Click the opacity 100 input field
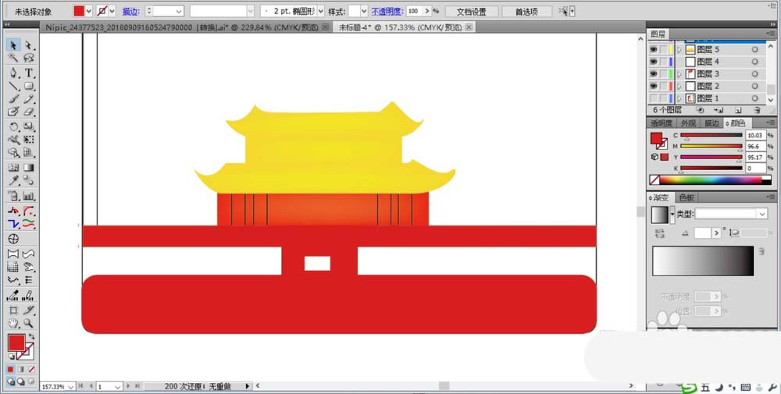The width and height of the screenshot is (781, 394). tap(413, 11)
